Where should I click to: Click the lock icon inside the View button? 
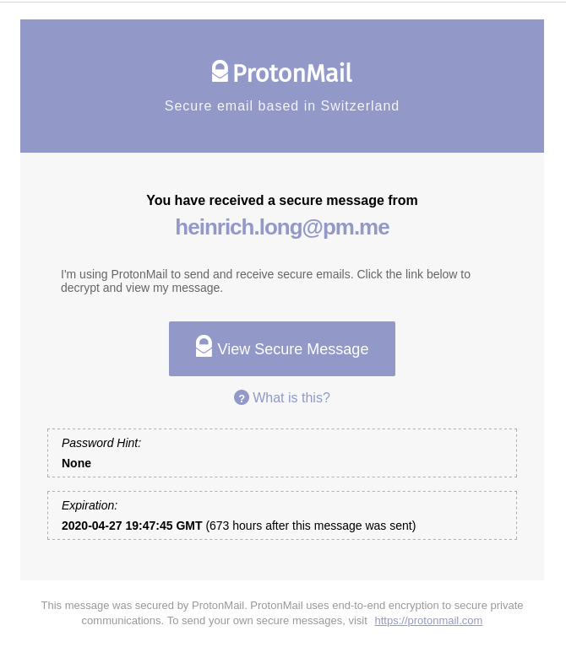click(x=204, y=347)
